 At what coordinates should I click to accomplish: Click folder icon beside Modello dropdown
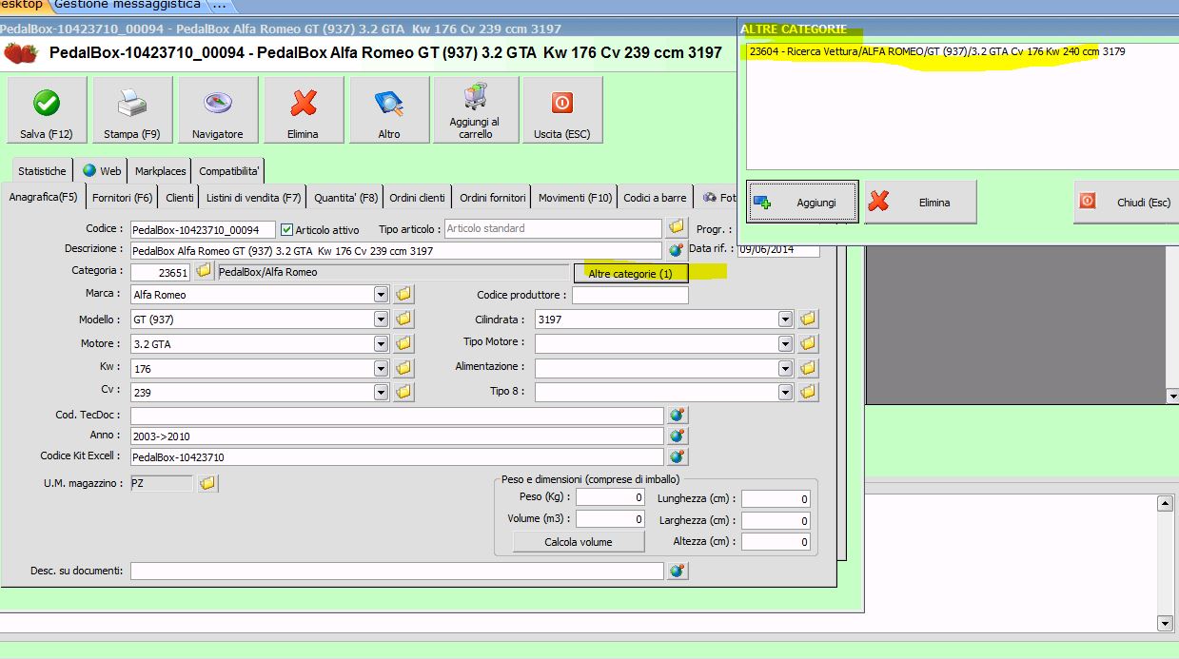coord(403,319)
